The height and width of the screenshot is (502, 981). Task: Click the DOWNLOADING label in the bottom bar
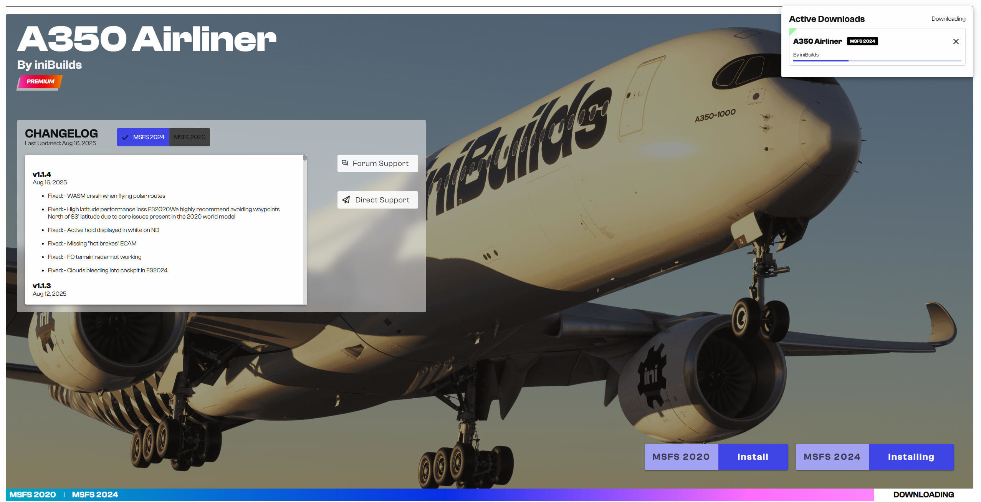(x=923, y=495)
